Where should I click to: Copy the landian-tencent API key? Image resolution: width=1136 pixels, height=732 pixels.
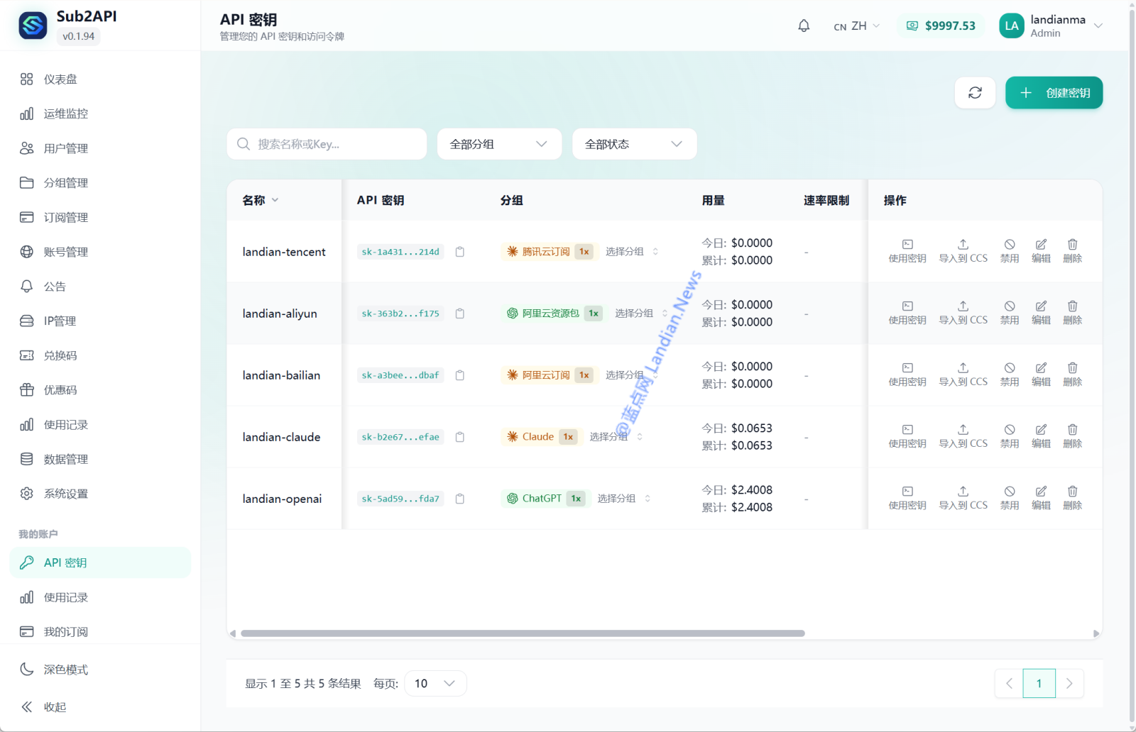point(460,252)
